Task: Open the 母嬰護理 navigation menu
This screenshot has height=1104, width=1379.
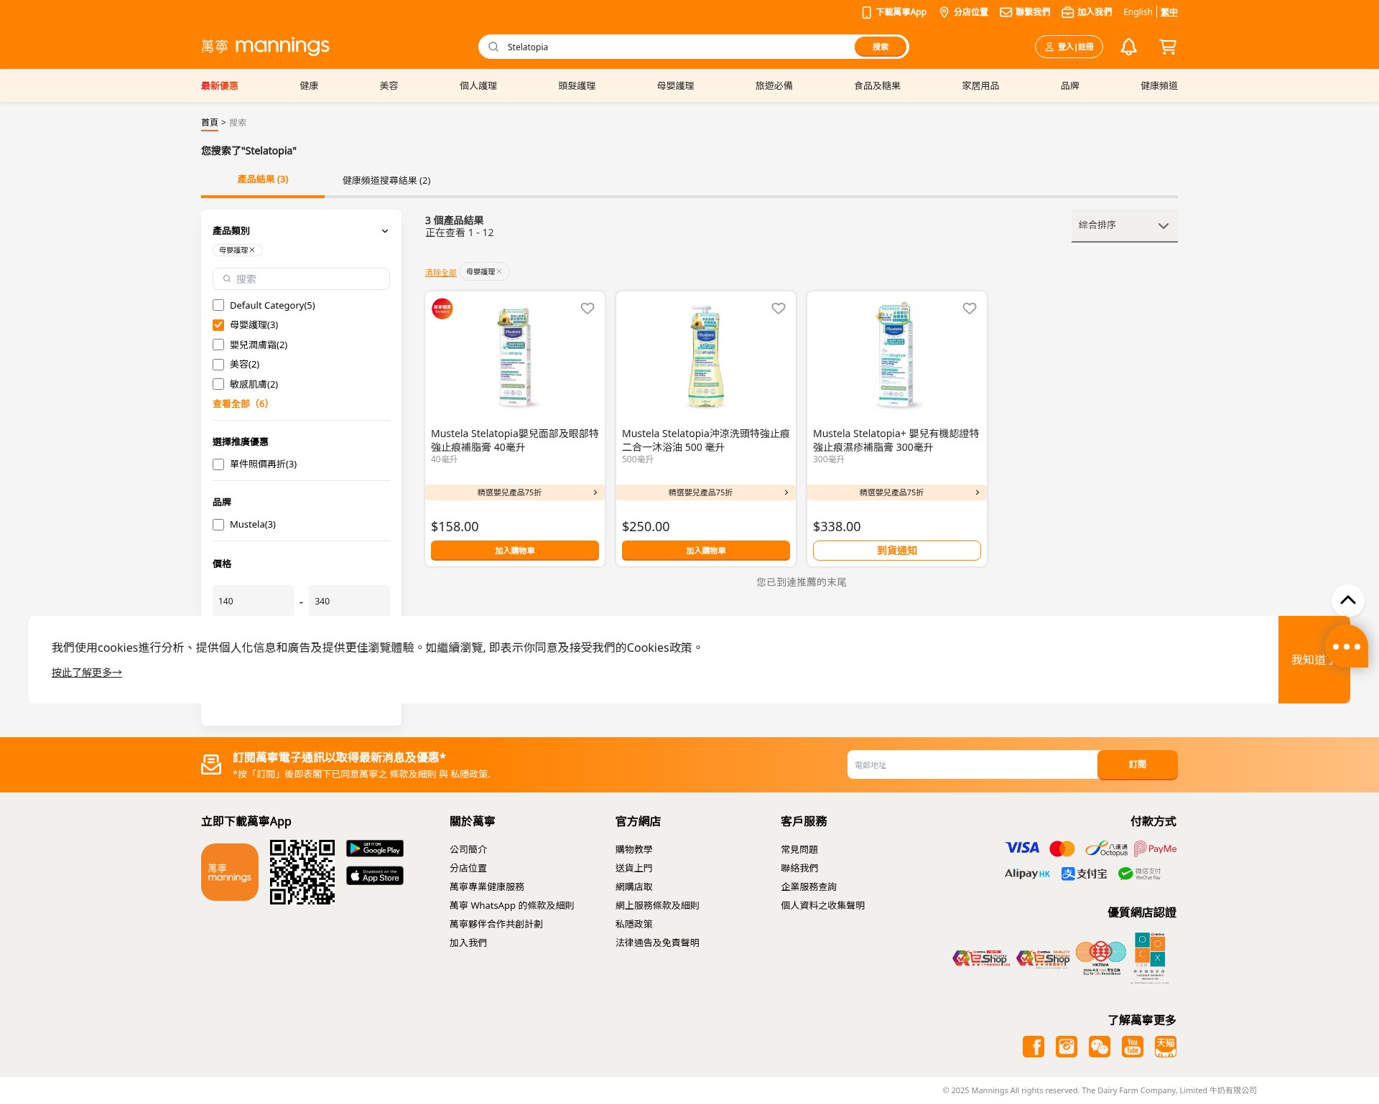Action: pyautogui.click(x=675, y=85)
